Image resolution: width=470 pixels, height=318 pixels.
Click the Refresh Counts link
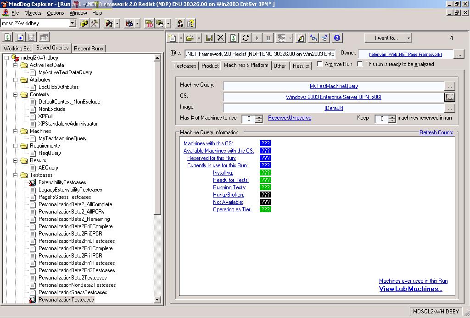click(x=436, y=132)
